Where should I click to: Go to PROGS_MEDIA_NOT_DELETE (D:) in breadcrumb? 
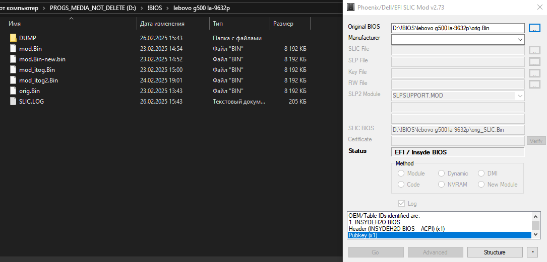point(93,8)
